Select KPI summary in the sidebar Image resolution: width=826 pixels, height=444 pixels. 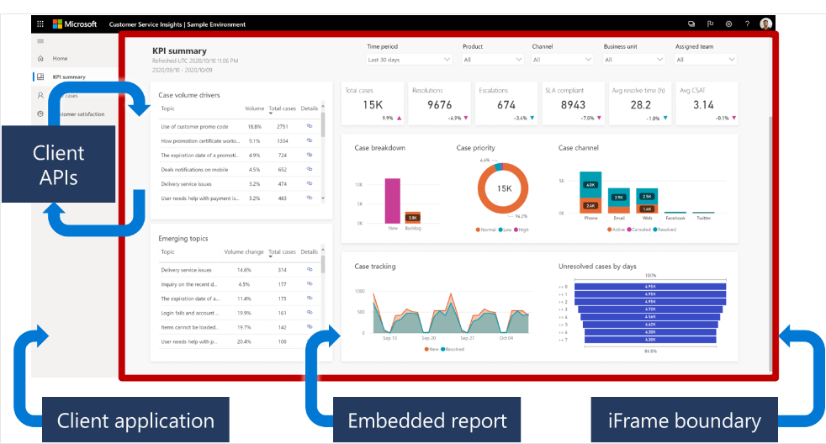point(68,77)
